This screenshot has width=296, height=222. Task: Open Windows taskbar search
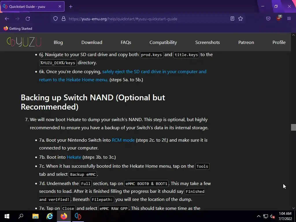pyautogui.click(x=21, y=216)
